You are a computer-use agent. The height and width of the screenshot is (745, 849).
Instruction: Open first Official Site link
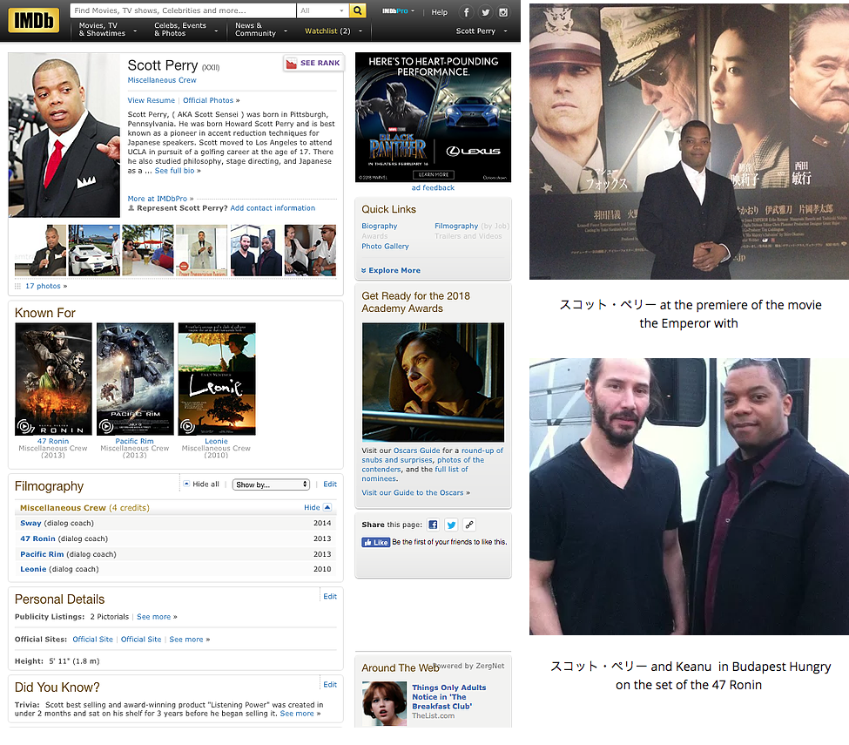tap(92, 640)
